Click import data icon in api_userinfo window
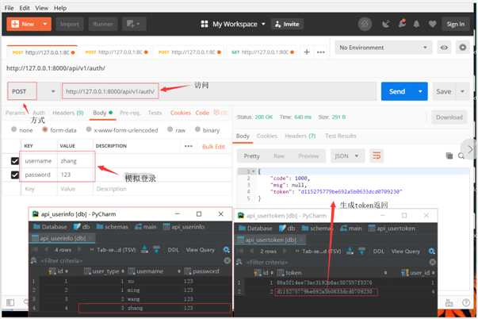Image resolution: width=478 pixels, height=319 pixels. tap(157, 250)
